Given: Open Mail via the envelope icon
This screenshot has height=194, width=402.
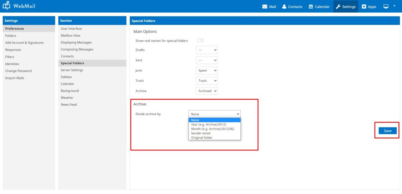Looking at the screenshot, I should (265, 7).
